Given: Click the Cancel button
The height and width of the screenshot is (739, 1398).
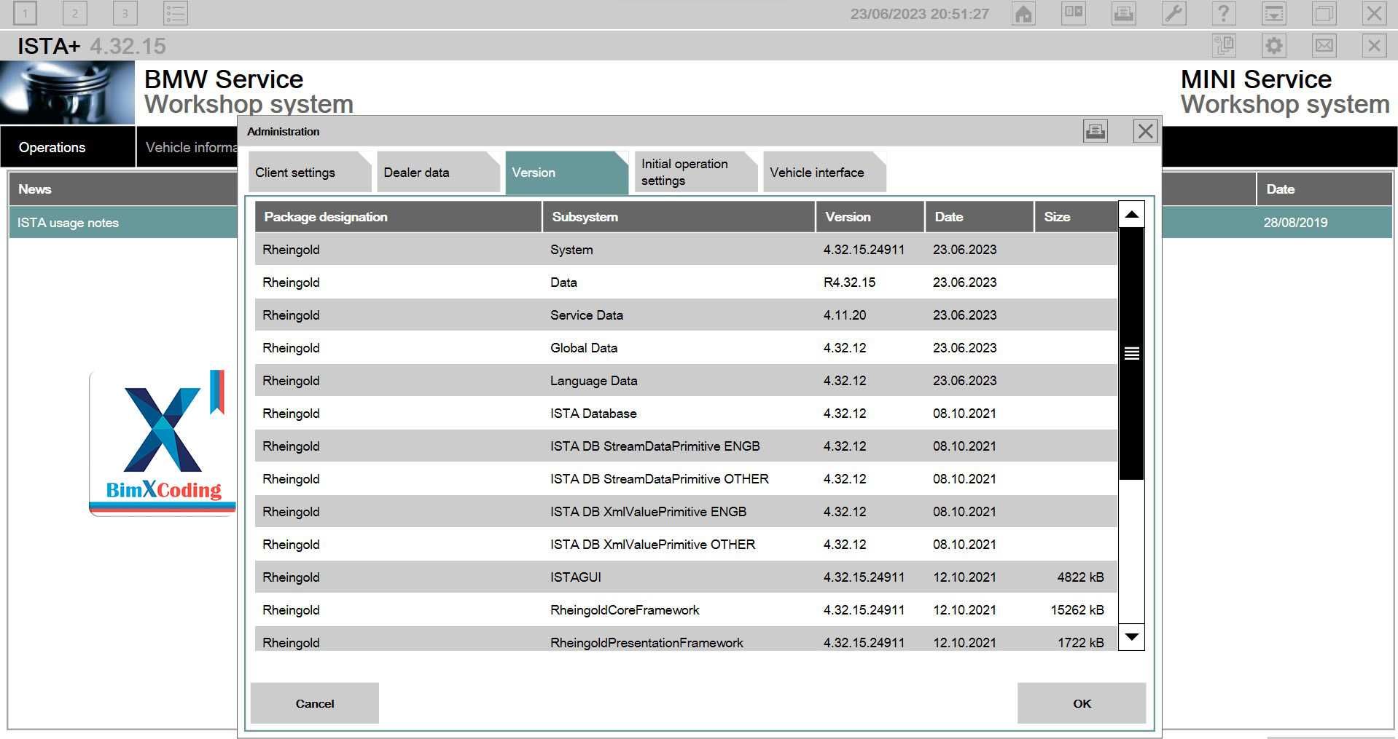Looking at the screenshot, I should click(x=314, y=703).
